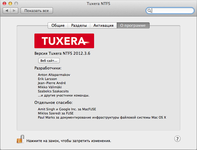The width and height of the screenshot is (197, 150).
Task: Click the name Anton Altaparmakov
Action: tap(54, 75)
